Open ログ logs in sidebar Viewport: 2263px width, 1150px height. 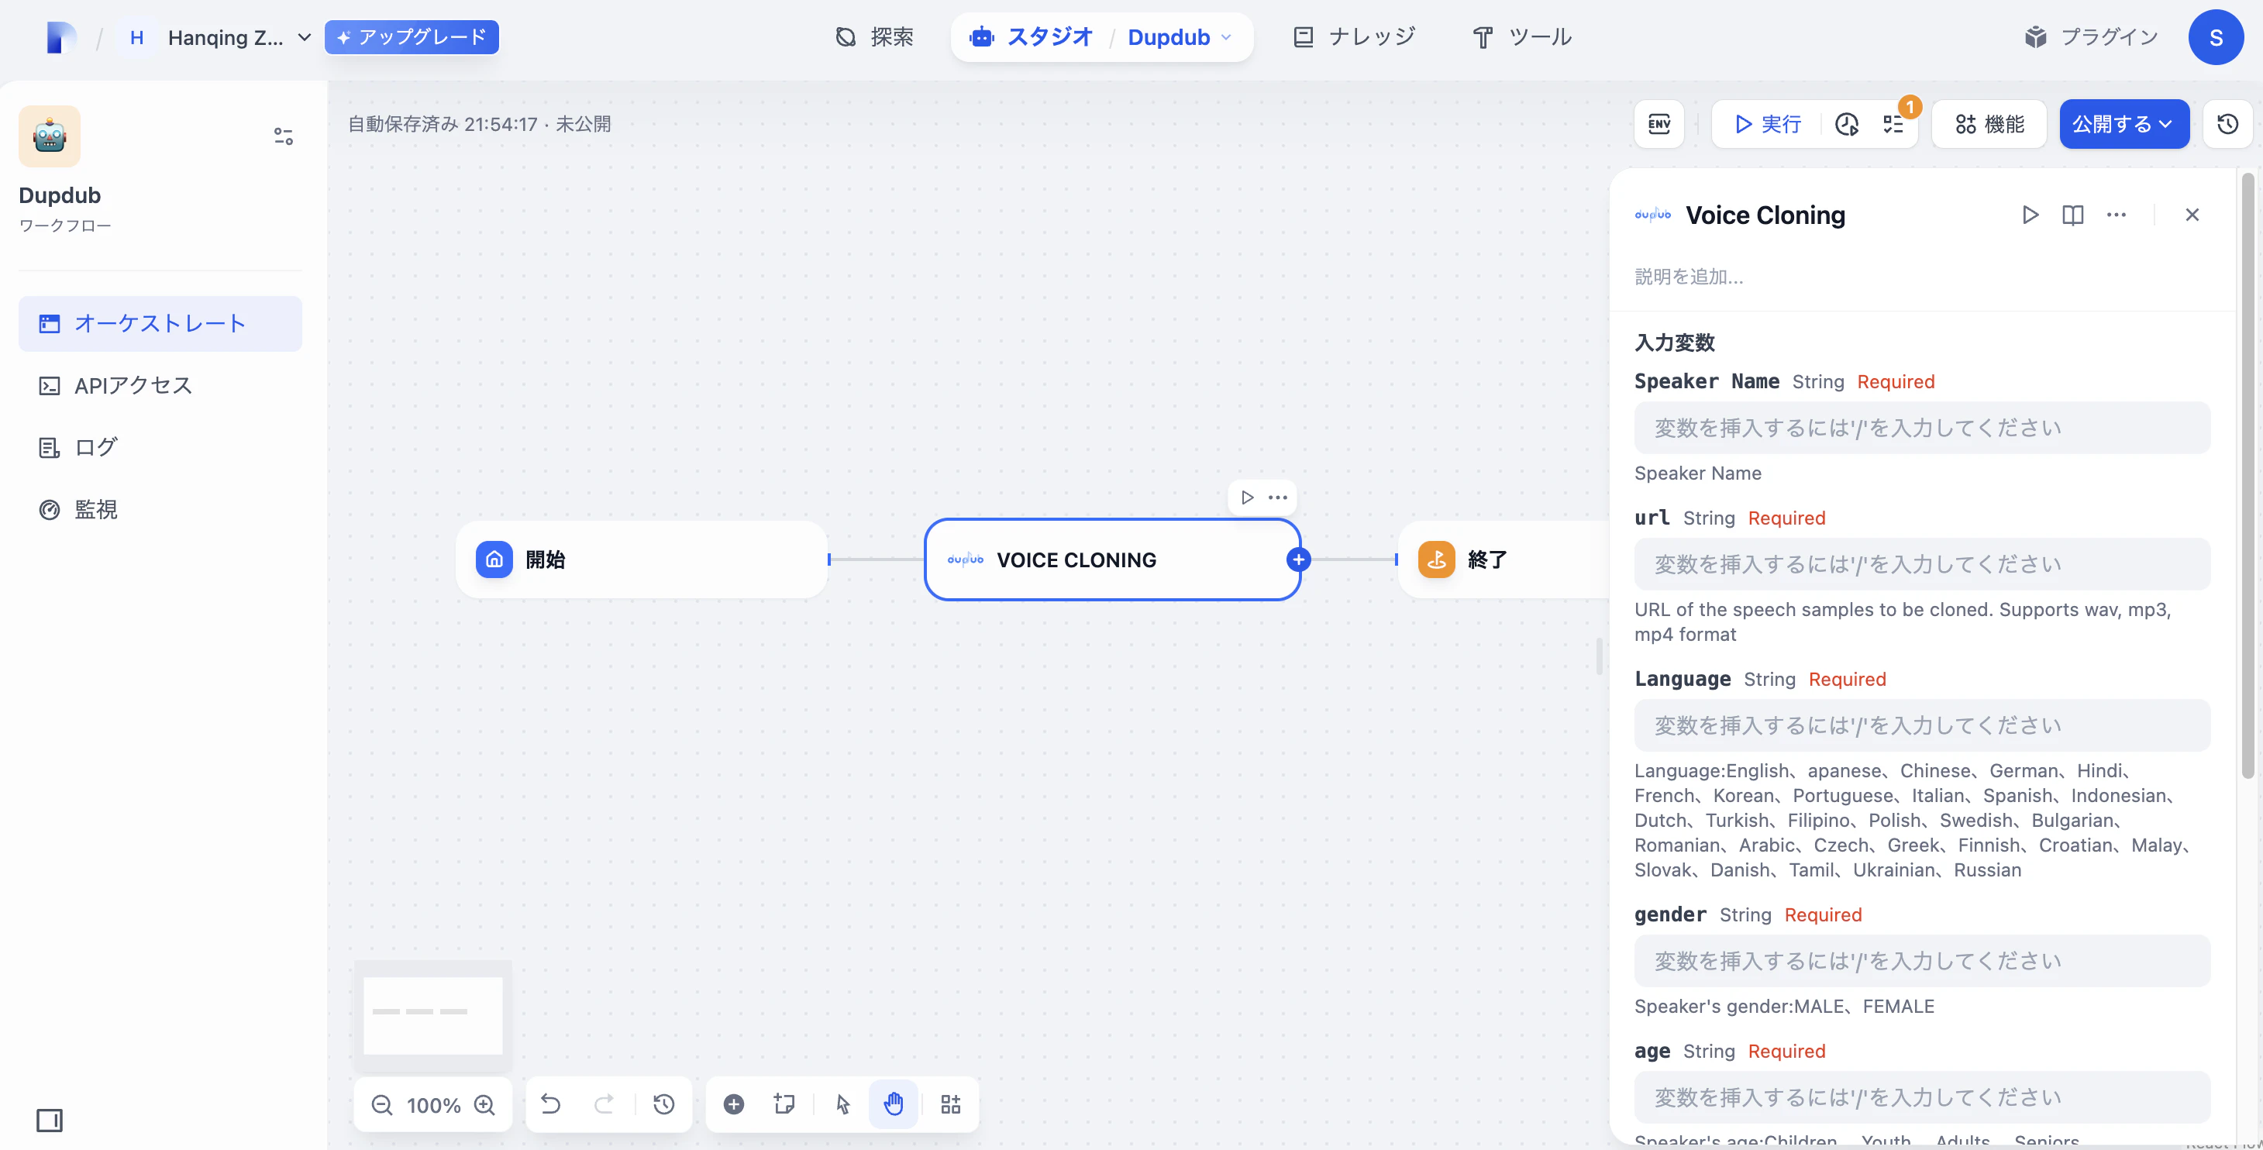[160, 447]
